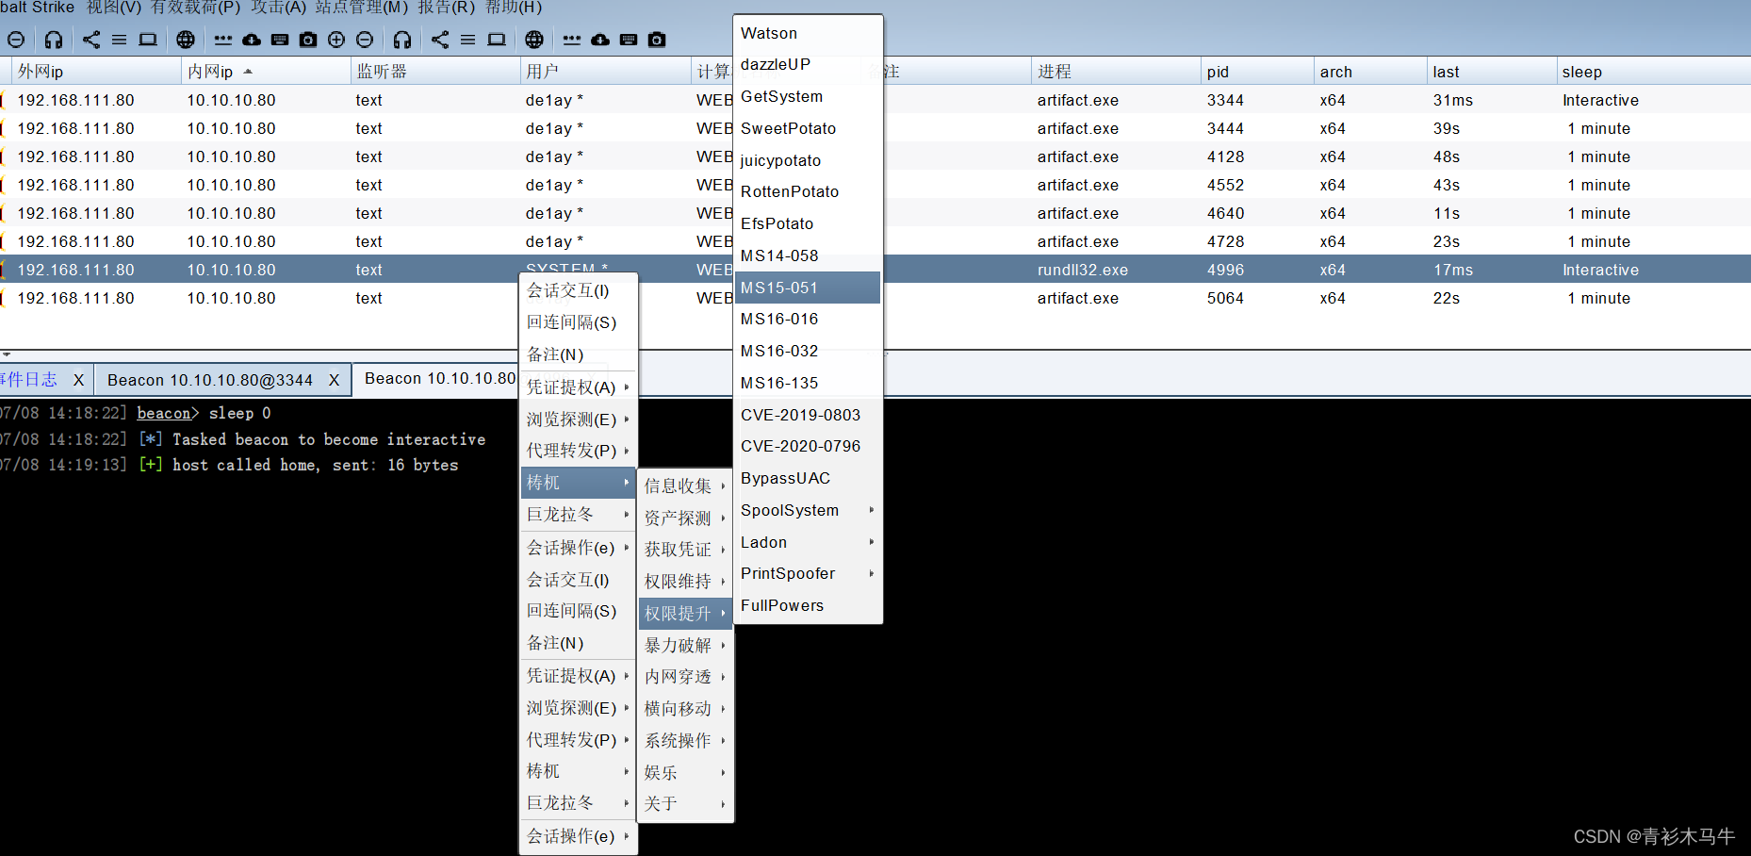Choose dazzleUP from the privilege menu

click(x=808, y=64)
